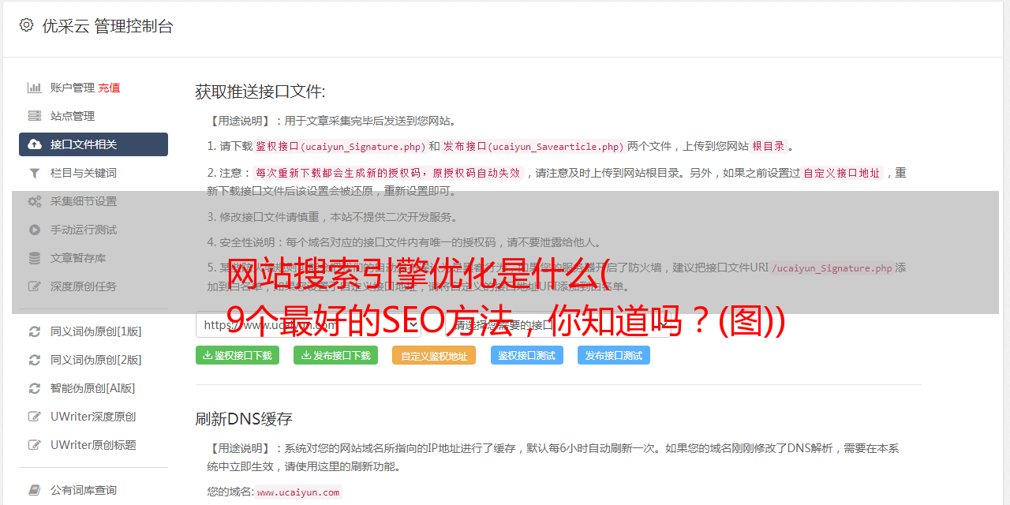Click the highlighted 自定义接口地址 text
1010x505 pixels.
click(842, 174)
